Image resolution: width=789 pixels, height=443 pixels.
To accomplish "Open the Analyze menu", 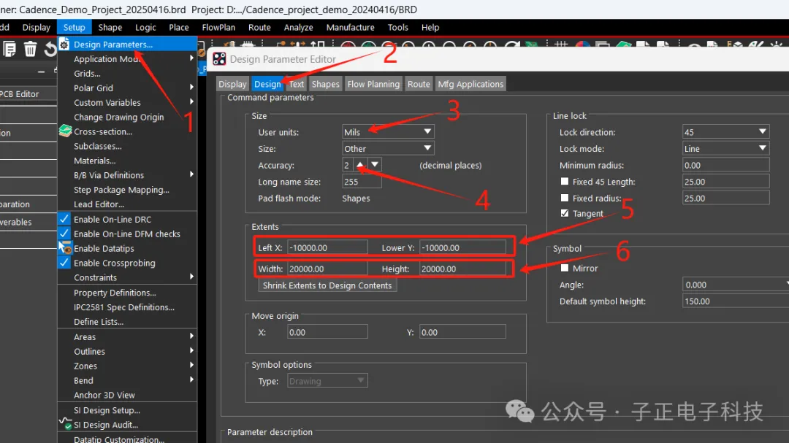I will [298, 27].
